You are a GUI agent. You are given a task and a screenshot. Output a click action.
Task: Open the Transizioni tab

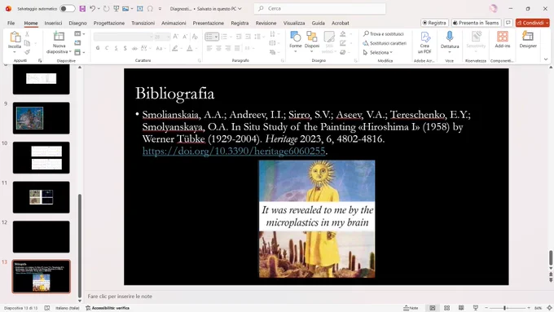pos(143,23)
